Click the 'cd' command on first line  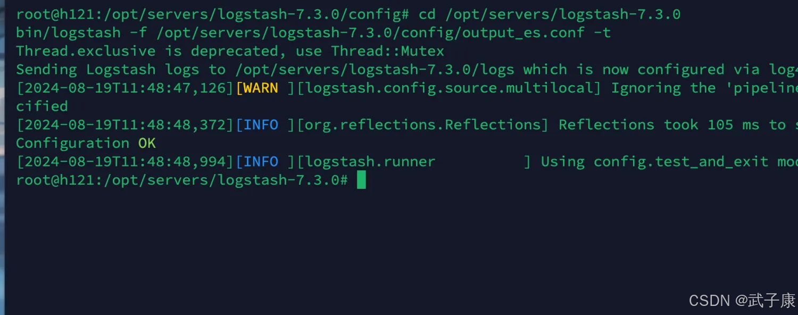427,14
